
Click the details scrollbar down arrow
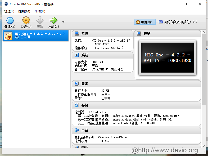(x=204, y=146)
